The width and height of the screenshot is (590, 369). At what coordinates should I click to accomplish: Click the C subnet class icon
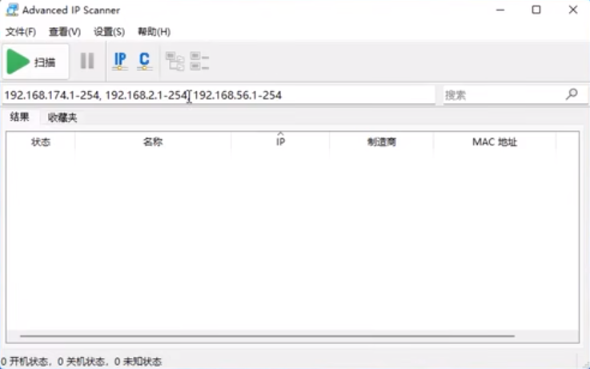144,61
